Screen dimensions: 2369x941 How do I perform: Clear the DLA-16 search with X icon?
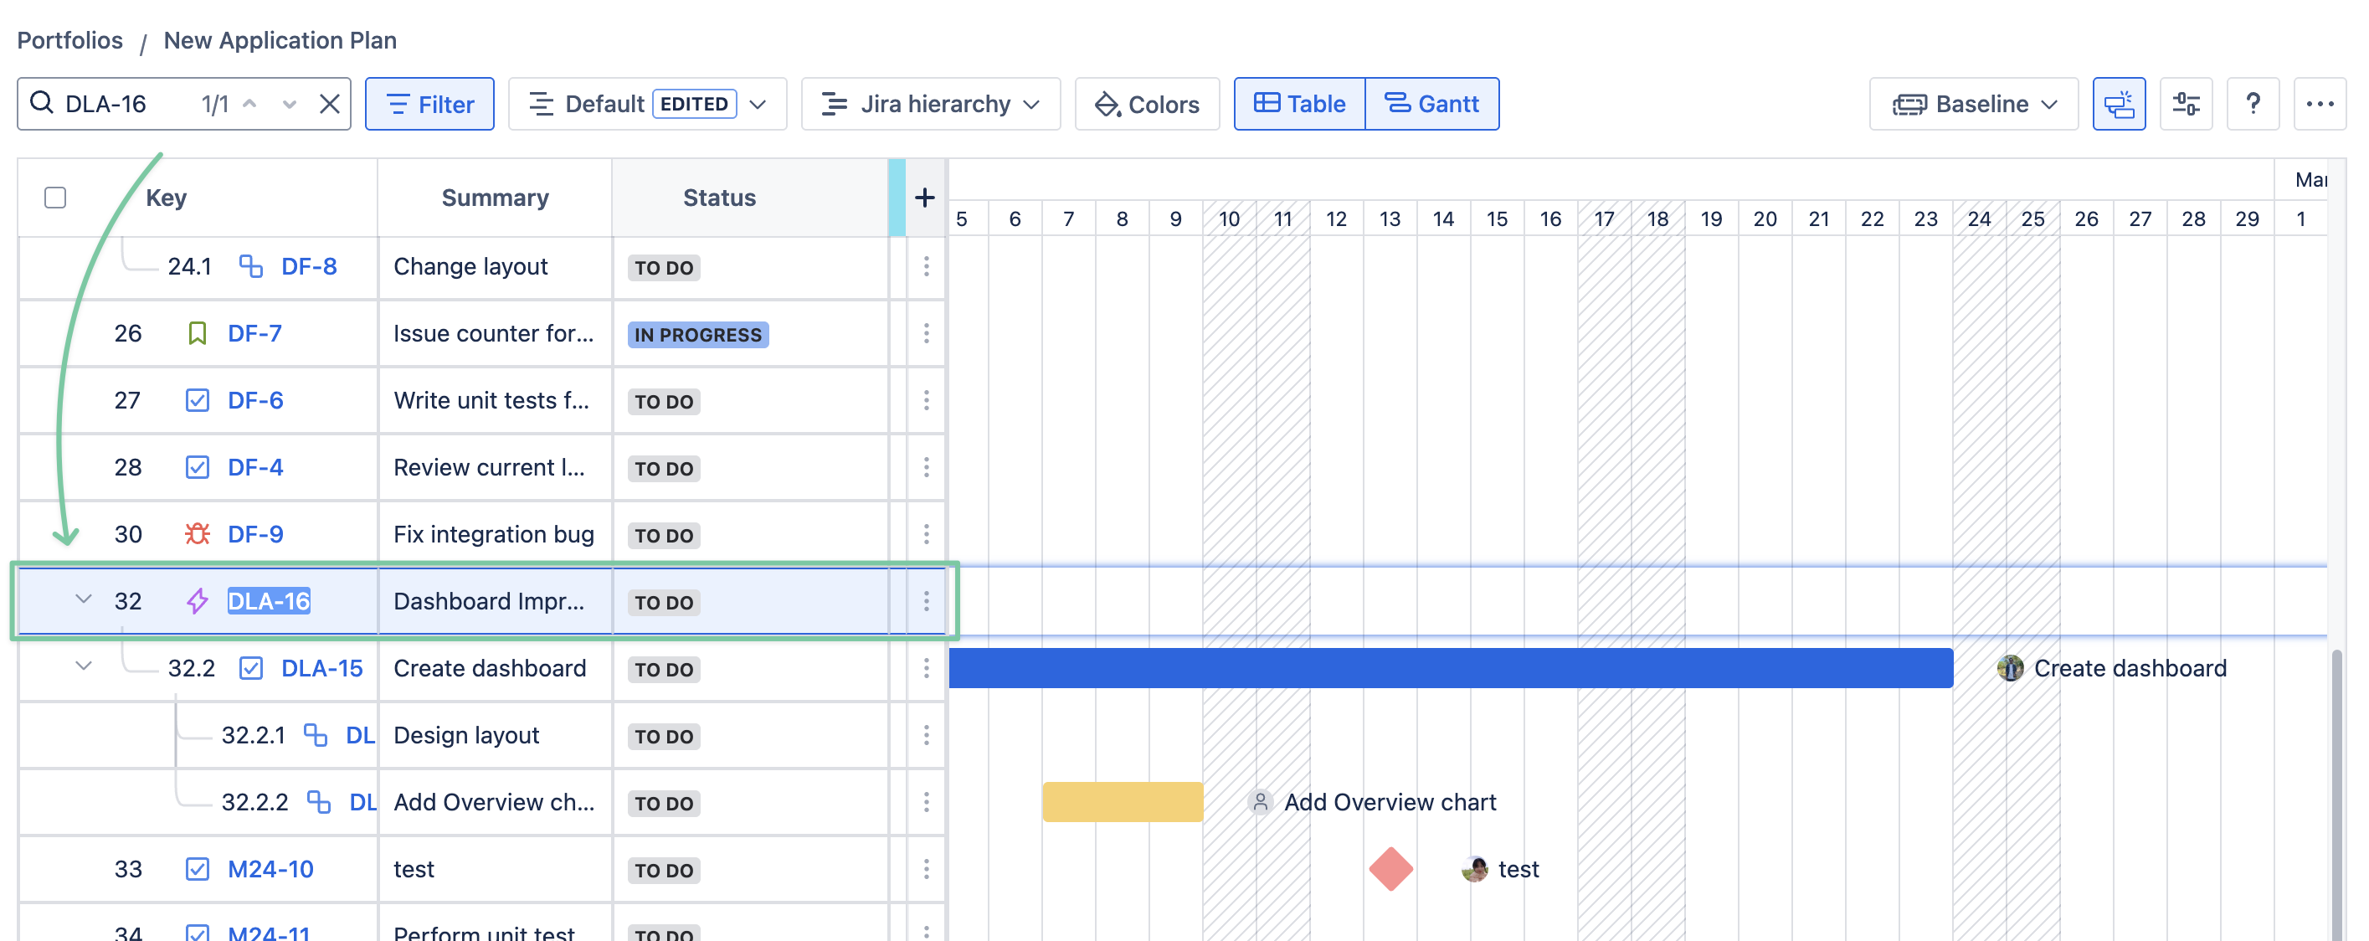pos(329,104)
